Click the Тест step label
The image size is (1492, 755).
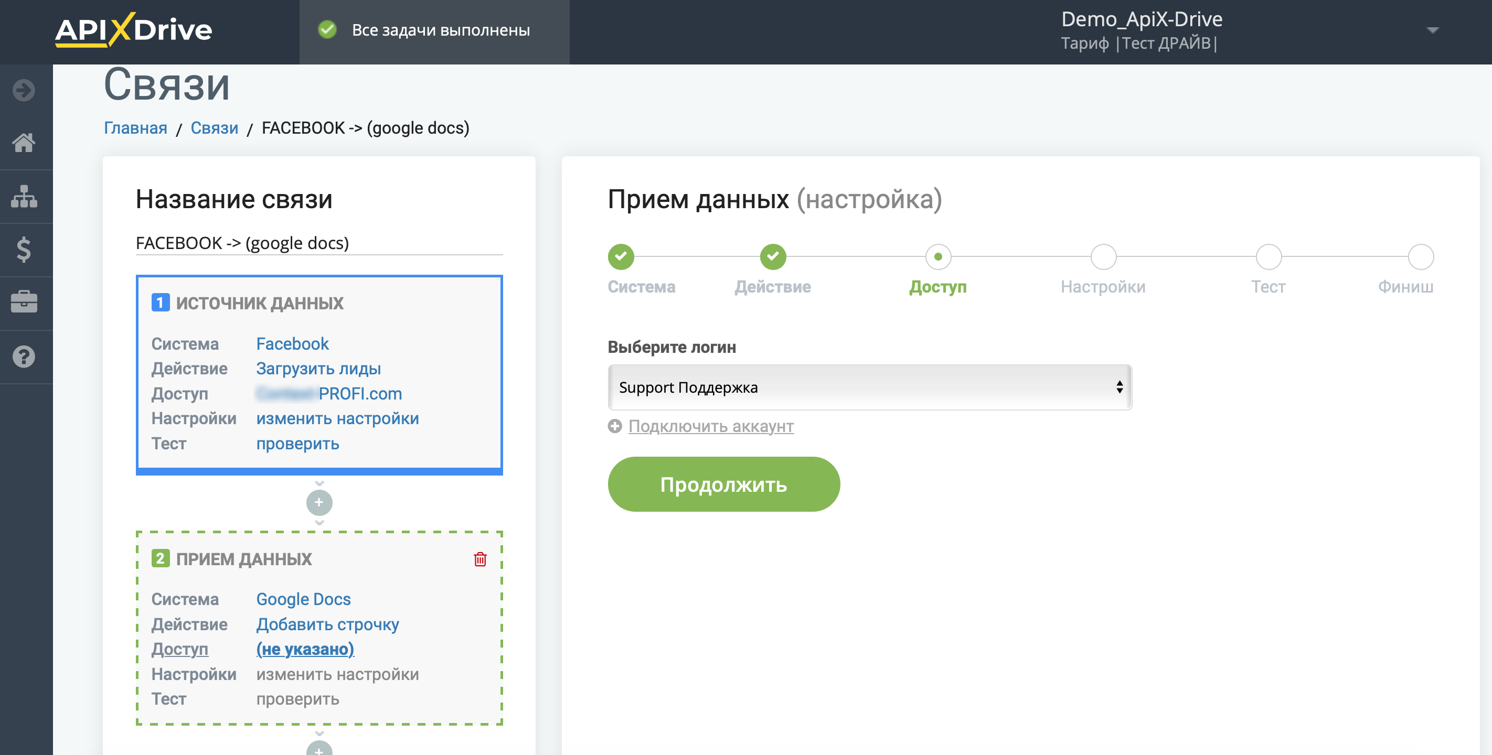click(x=1269, y=287)
